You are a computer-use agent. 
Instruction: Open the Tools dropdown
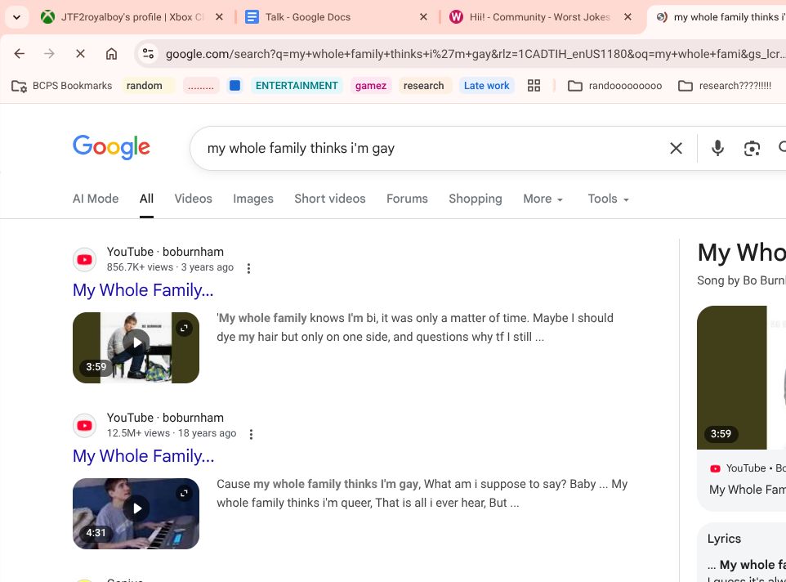tap(608, 199)
